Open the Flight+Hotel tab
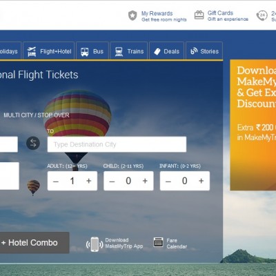Screen dimensions: 276x276 click(49, 51)
